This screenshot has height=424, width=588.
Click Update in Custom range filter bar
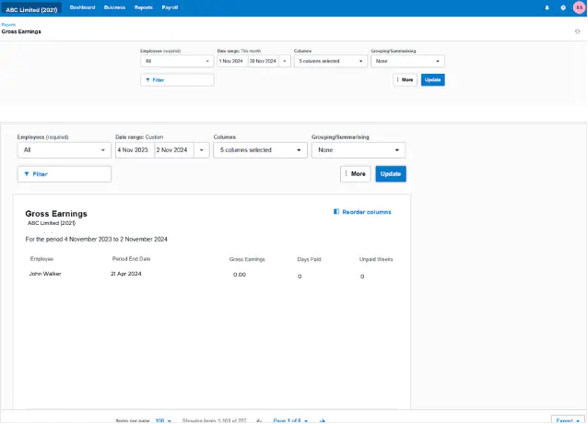pyautogui.click(x=391, y=174)
